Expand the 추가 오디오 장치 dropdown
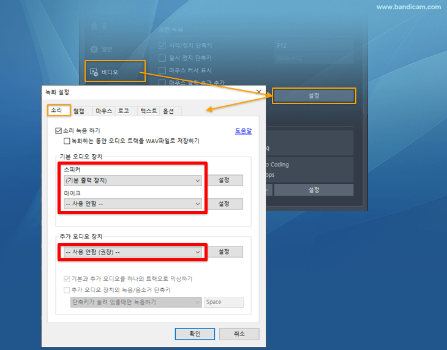Screen dimensions: 447x350 click(133, 252)
